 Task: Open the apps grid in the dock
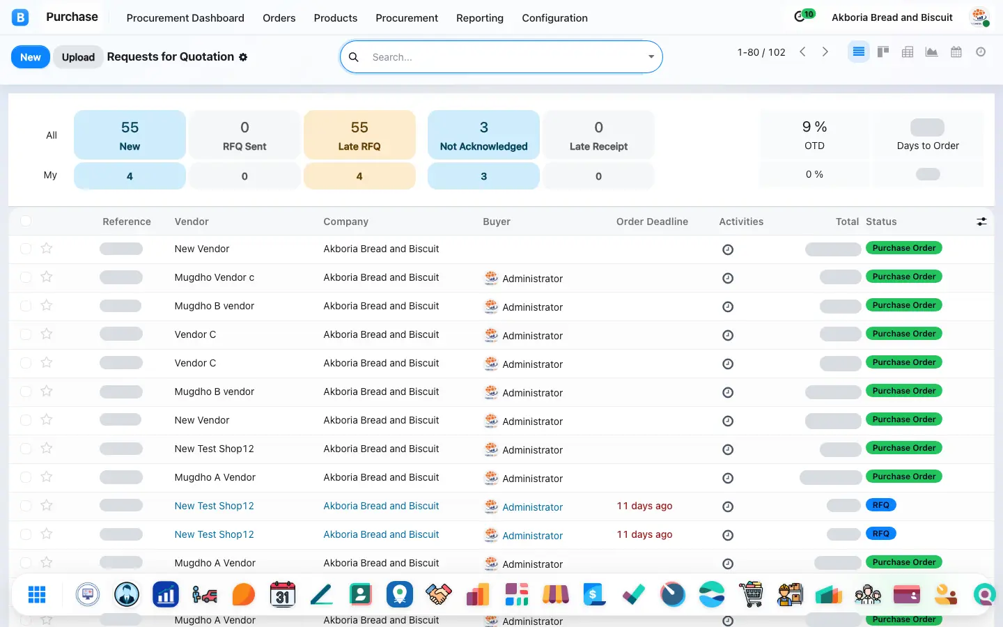click(x=37, y=594)
